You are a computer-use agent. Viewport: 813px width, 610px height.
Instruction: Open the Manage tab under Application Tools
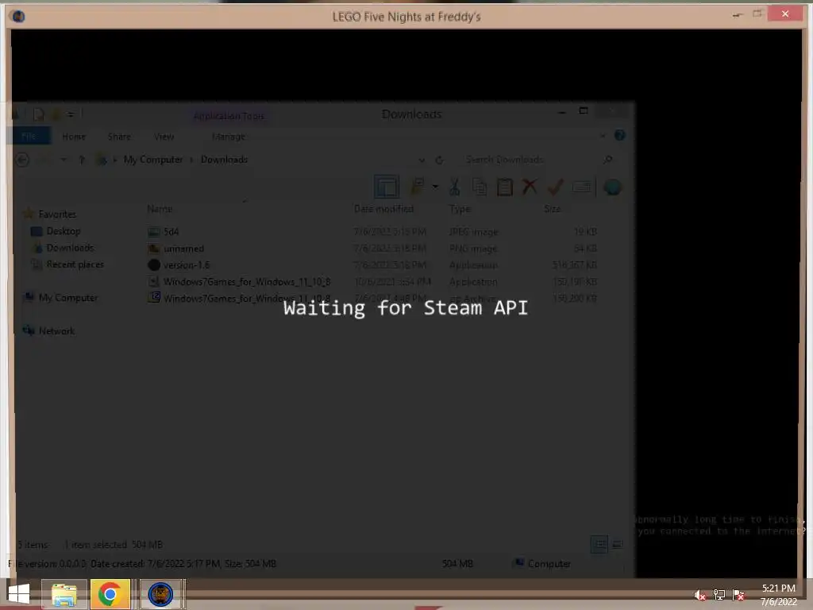[x=229, y=137]
